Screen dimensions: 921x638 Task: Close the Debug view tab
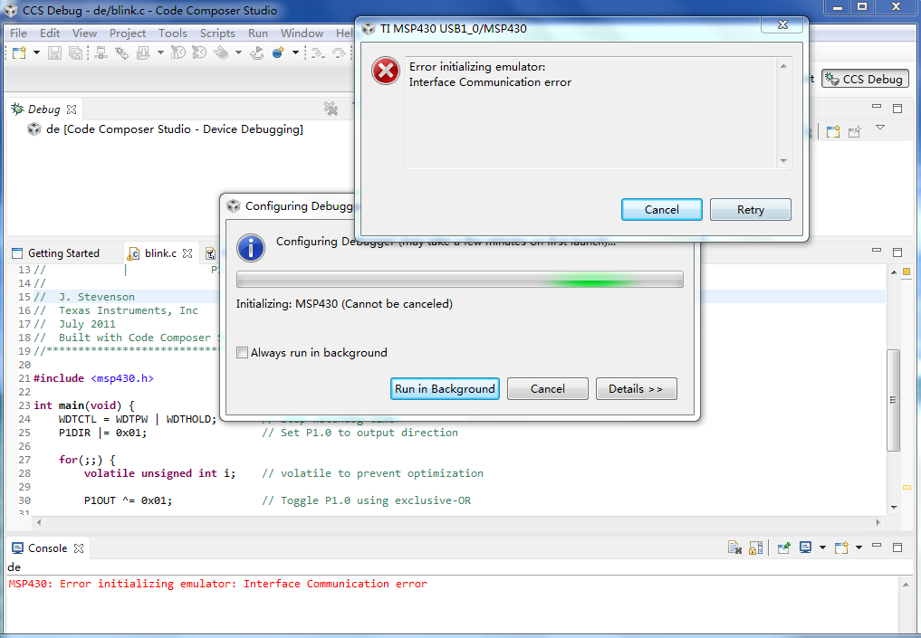click(x=72, y=110)
